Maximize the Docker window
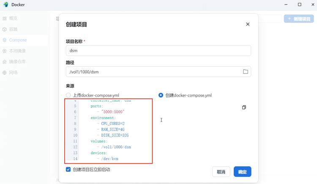The width and height of the screenshot is (317, 184). [300, 5]
